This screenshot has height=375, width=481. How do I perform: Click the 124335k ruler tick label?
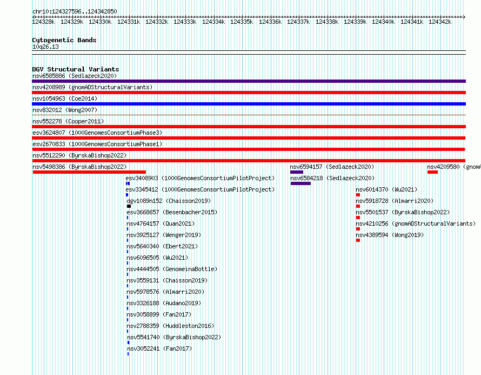[242, 22]
